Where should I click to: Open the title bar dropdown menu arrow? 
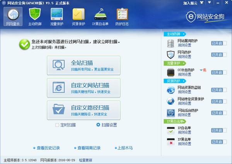pyautogui.click(x=209, y=2)
